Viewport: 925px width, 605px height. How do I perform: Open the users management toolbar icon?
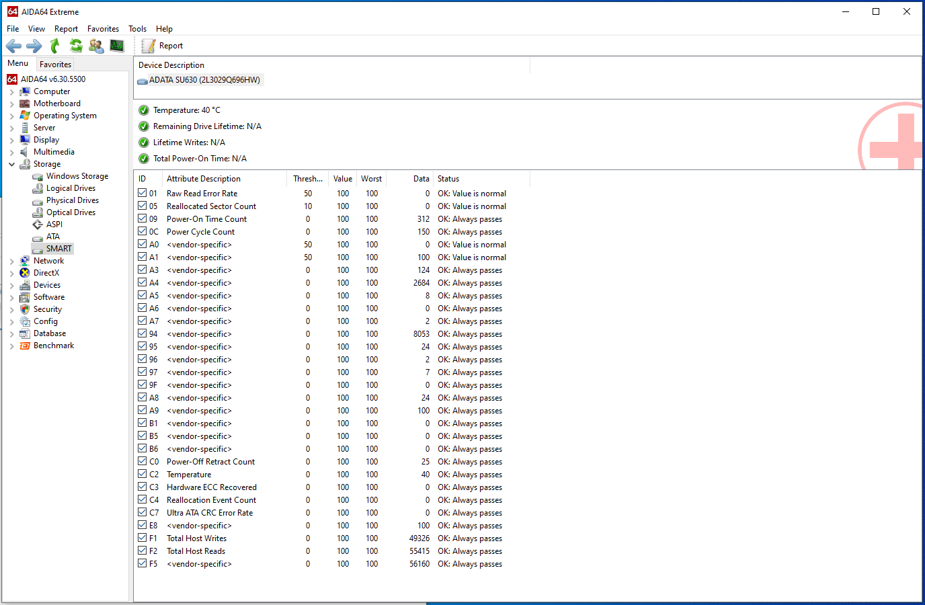pos(96,46)
